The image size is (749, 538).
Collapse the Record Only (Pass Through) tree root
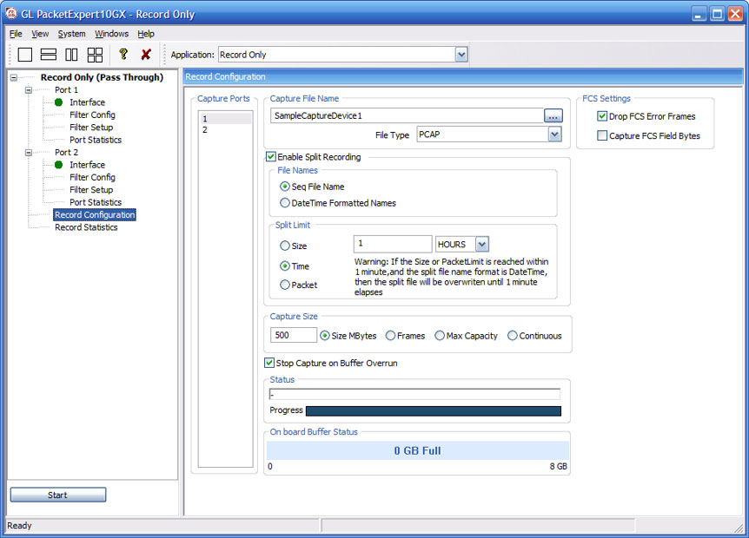pyautogui.click(x=14, y=77)
